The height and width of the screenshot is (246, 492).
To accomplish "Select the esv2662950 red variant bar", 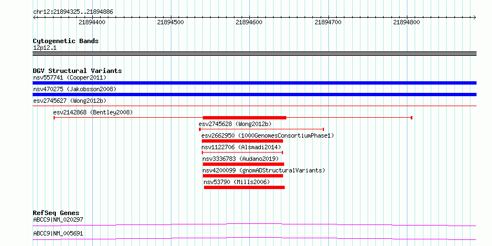I will (242, 141).
